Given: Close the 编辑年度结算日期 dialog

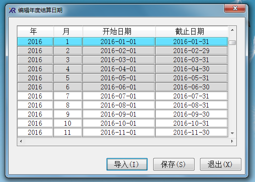Looking at the screenshot, I should [x=235, y=8].
